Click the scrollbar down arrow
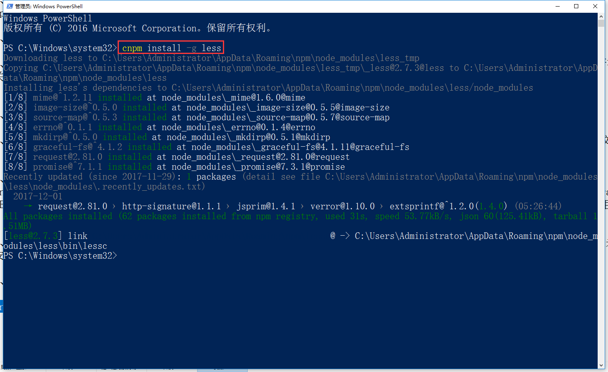This screenshot has height=372, width=608. point(601,365)
